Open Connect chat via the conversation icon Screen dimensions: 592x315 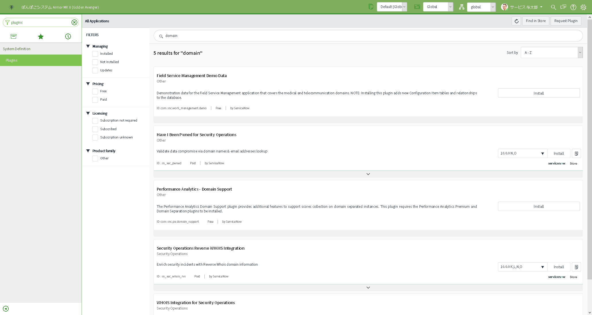pos(563,7)
